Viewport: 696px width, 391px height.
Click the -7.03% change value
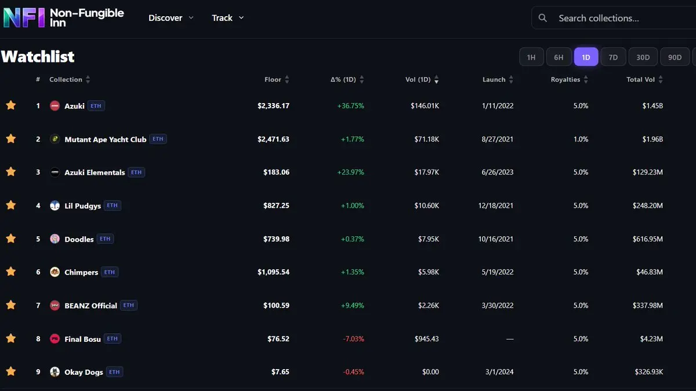coord(353,339)
